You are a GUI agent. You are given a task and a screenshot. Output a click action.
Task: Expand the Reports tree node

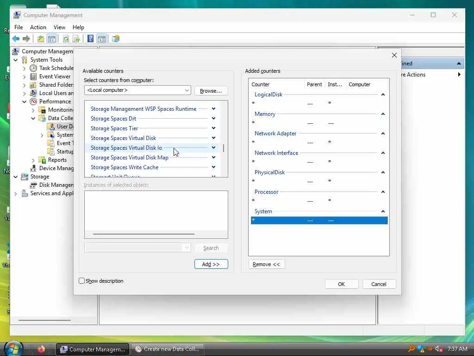33,160
